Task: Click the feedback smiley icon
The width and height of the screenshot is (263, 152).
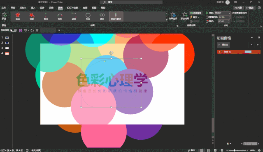Action: pos(259,8)
